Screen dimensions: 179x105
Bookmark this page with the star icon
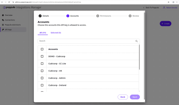click(x=169, y=2)
